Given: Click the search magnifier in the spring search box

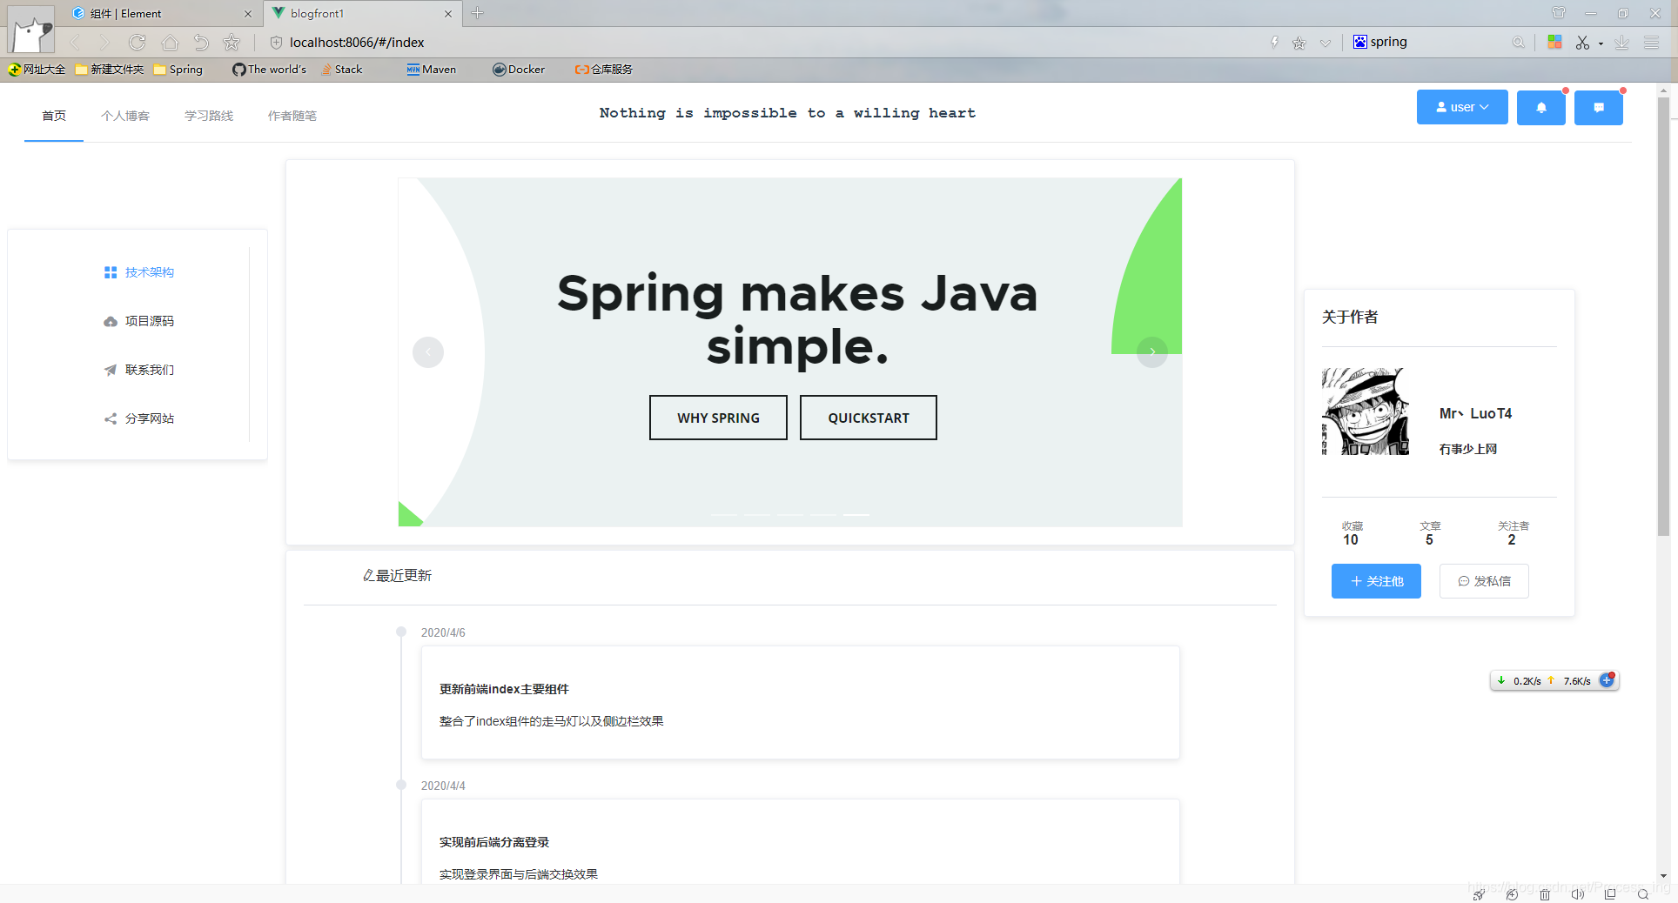Looking at the screenshot, I should pos(1519,43).
